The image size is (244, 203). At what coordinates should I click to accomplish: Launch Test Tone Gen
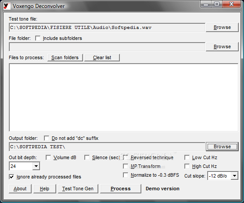tap(78, 189)
